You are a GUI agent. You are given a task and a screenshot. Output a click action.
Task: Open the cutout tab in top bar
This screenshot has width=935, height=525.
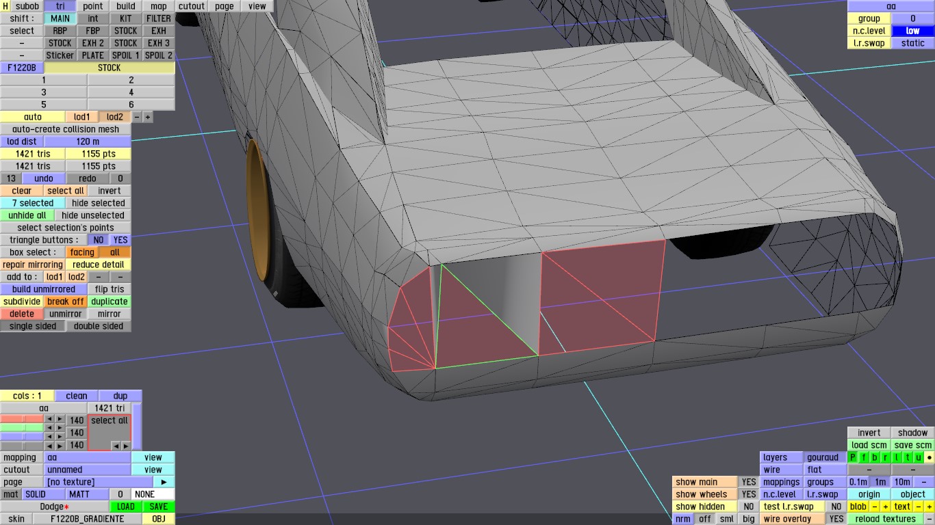[192, 6]
